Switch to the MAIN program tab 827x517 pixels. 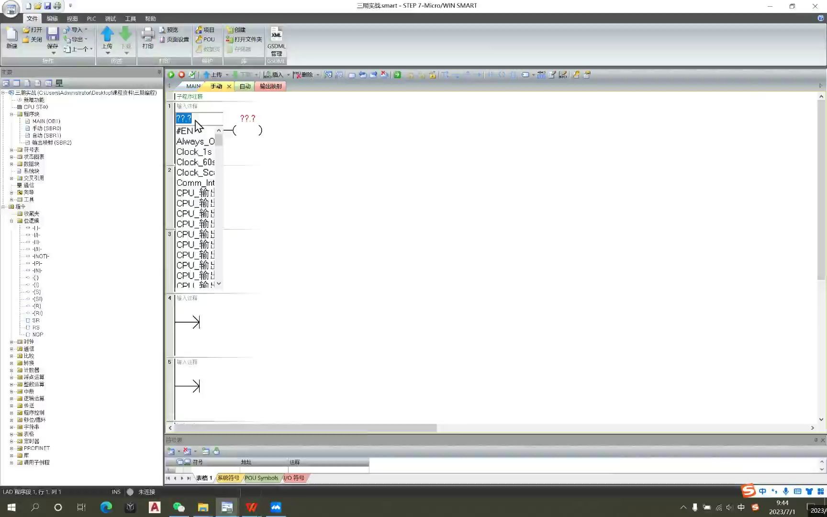(193, 86)
